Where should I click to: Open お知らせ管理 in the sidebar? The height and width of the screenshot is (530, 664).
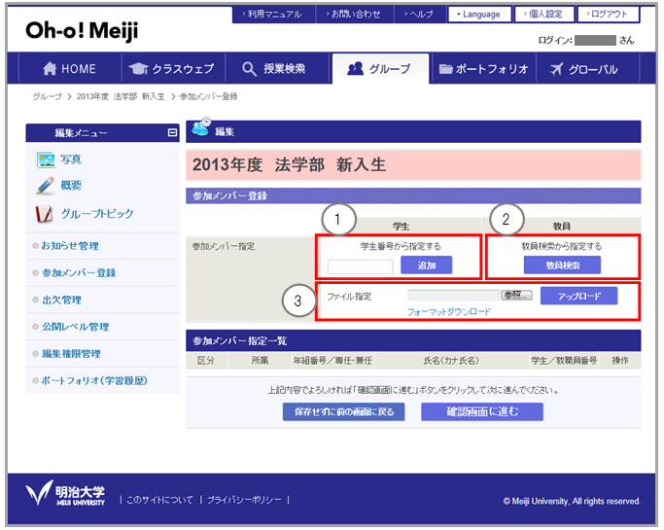coord(70,246)
